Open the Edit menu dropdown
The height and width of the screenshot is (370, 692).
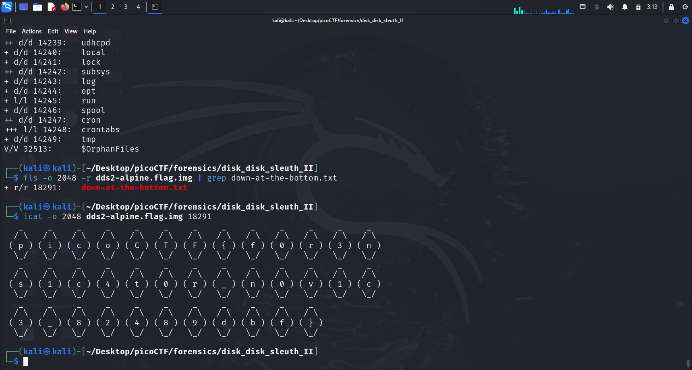[53, 31]
